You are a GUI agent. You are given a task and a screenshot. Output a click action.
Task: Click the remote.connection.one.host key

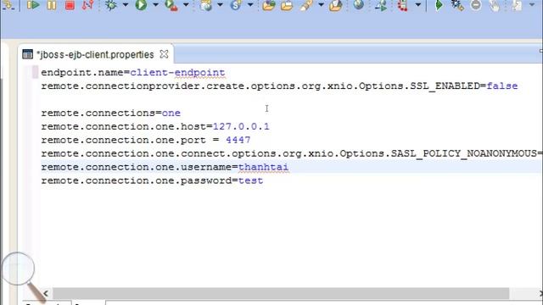[x=124, y=126]
